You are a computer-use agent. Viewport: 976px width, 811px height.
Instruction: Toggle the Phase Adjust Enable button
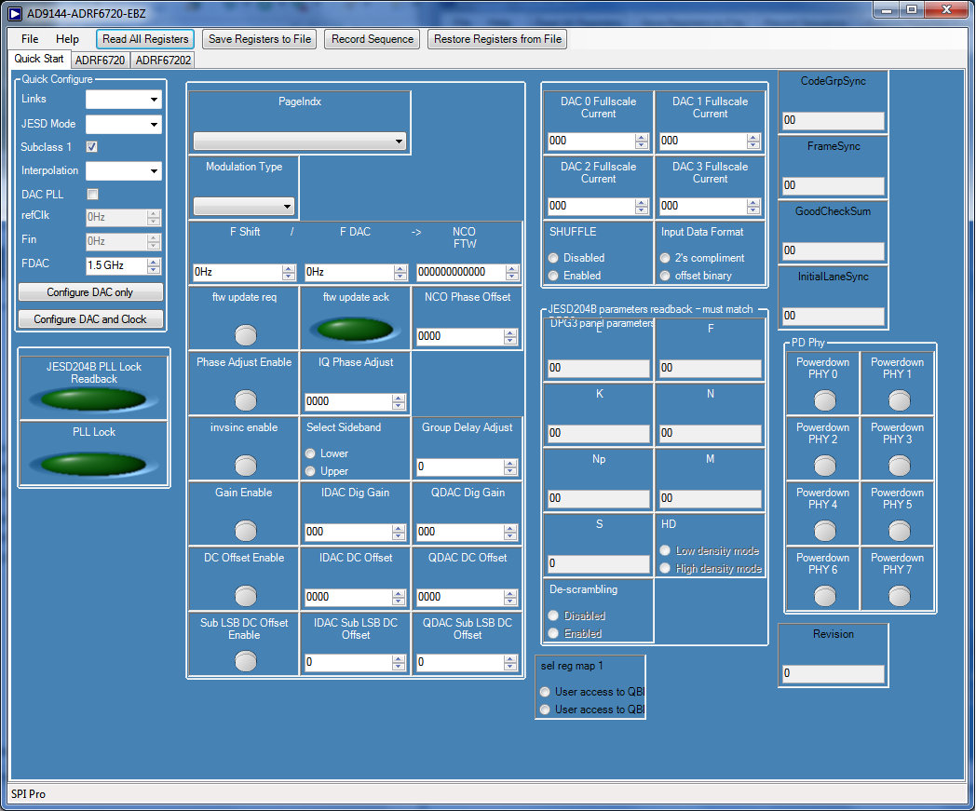[245, 400]
